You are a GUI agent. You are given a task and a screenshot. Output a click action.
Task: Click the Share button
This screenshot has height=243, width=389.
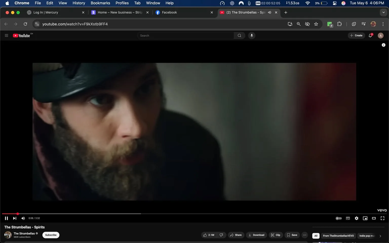click(x=236, y=235)
